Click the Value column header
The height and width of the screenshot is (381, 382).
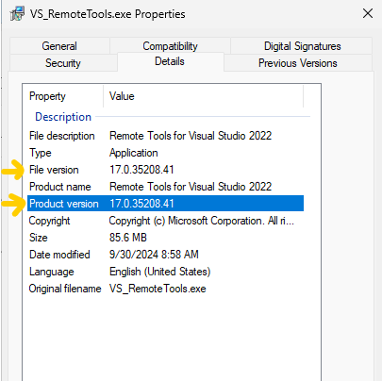click(203, 96)
